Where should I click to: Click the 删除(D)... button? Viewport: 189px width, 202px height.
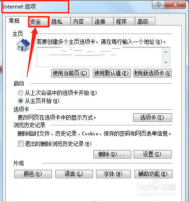click(x=112, y=154)
